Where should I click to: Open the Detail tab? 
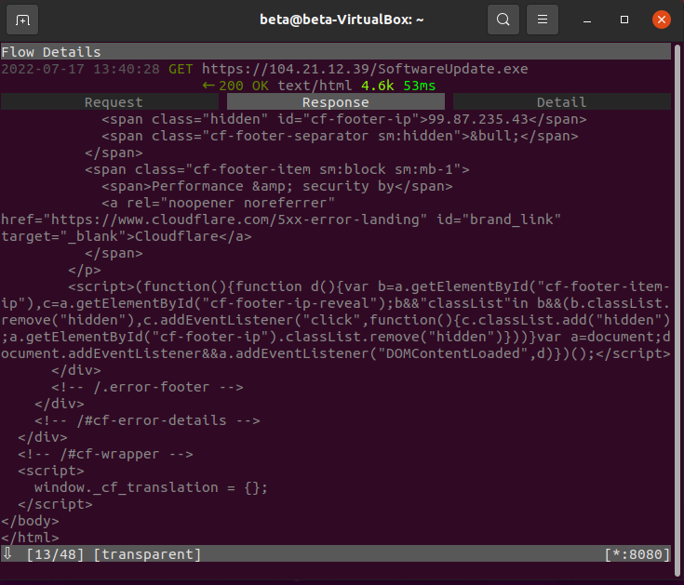click(561, 102)
